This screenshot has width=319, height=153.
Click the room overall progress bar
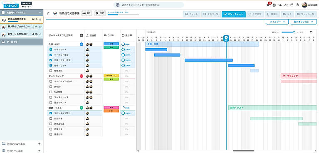click(x=123, y=15)
